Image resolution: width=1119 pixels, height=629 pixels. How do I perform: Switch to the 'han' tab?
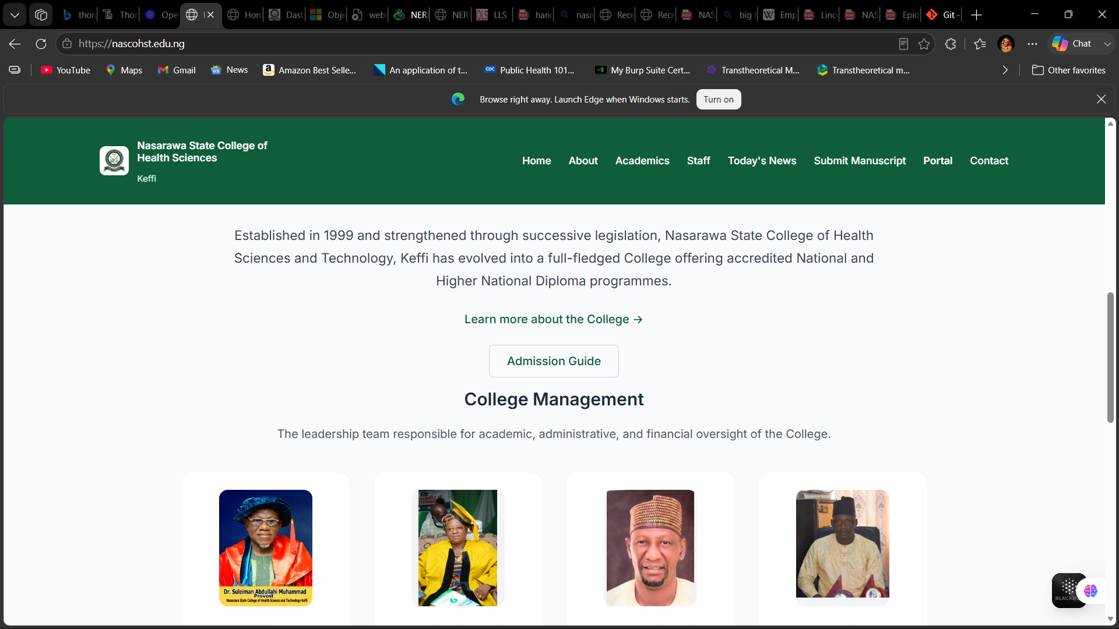(534, 15)
